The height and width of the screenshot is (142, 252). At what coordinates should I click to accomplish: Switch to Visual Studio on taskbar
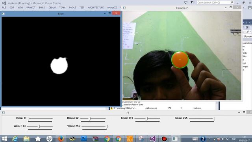pyautogui.click(x=153, y=139)
